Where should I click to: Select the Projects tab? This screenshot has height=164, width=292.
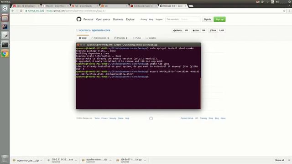(120, 38)
